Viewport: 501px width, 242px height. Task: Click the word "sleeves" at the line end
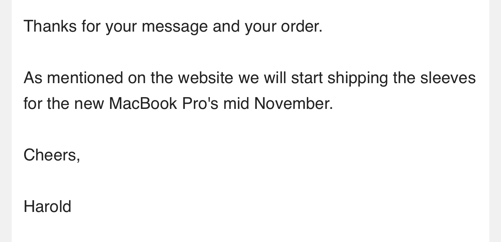click(x=448, y=78)
